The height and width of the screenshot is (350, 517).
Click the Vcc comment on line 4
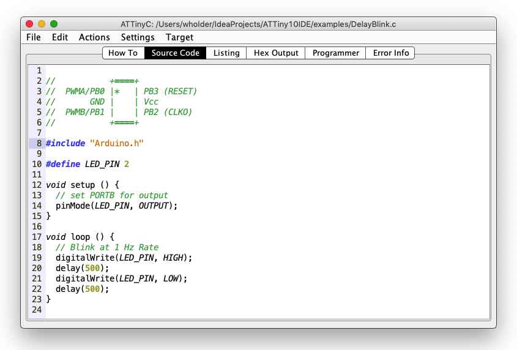pyautogui.click(x=151, y=102)
